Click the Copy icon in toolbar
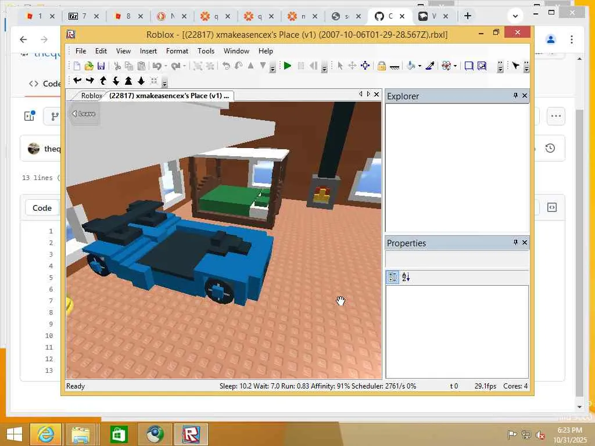Viewport: 595px width, 446px height. click(129, 66)
